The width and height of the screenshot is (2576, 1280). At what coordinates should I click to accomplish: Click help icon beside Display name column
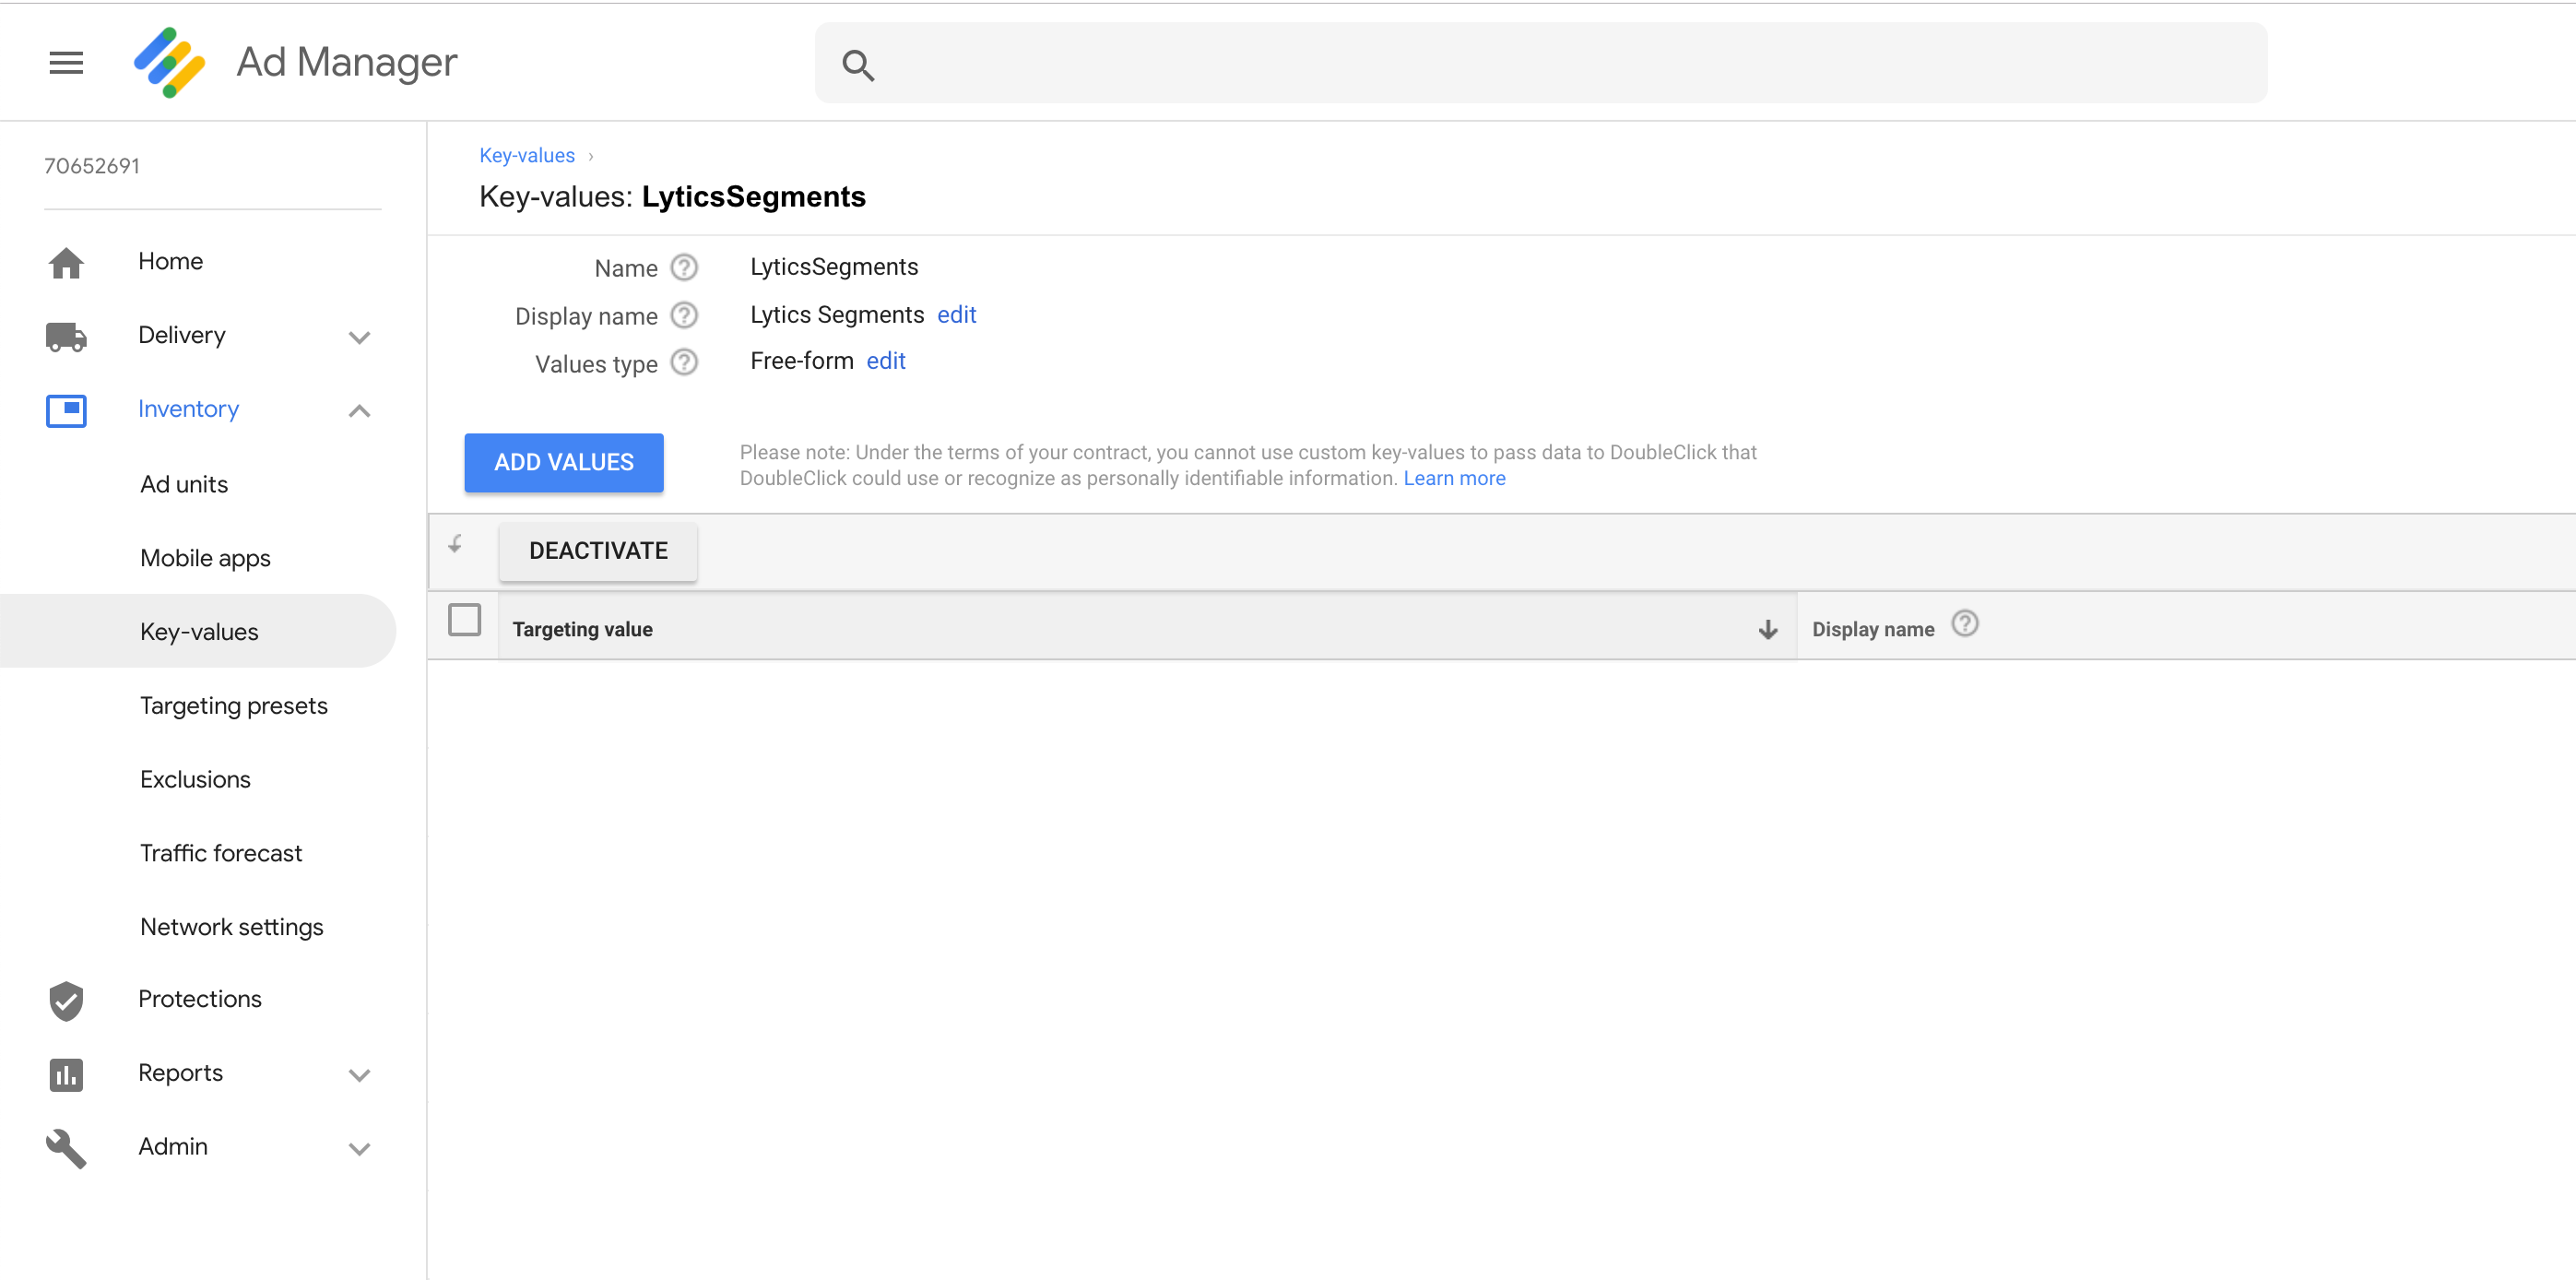(x=1964, y=624)
